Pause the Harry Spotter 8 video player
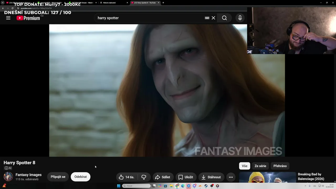The width and height of the screenshot is (336, 189). pos(167,91)
